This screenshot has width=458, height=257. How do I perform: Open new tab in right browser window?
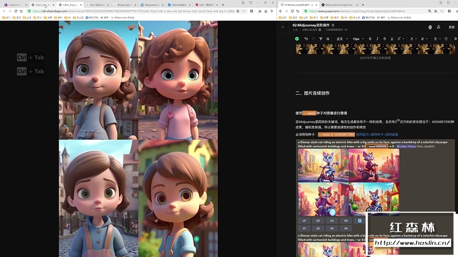(363, 5)
